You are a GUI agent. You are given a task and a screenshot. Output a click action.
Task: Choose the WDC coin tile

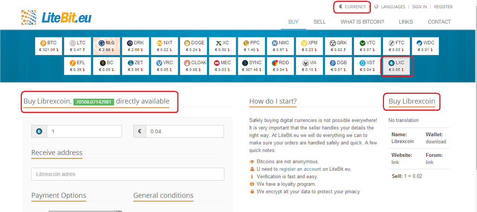click(425, 46)
